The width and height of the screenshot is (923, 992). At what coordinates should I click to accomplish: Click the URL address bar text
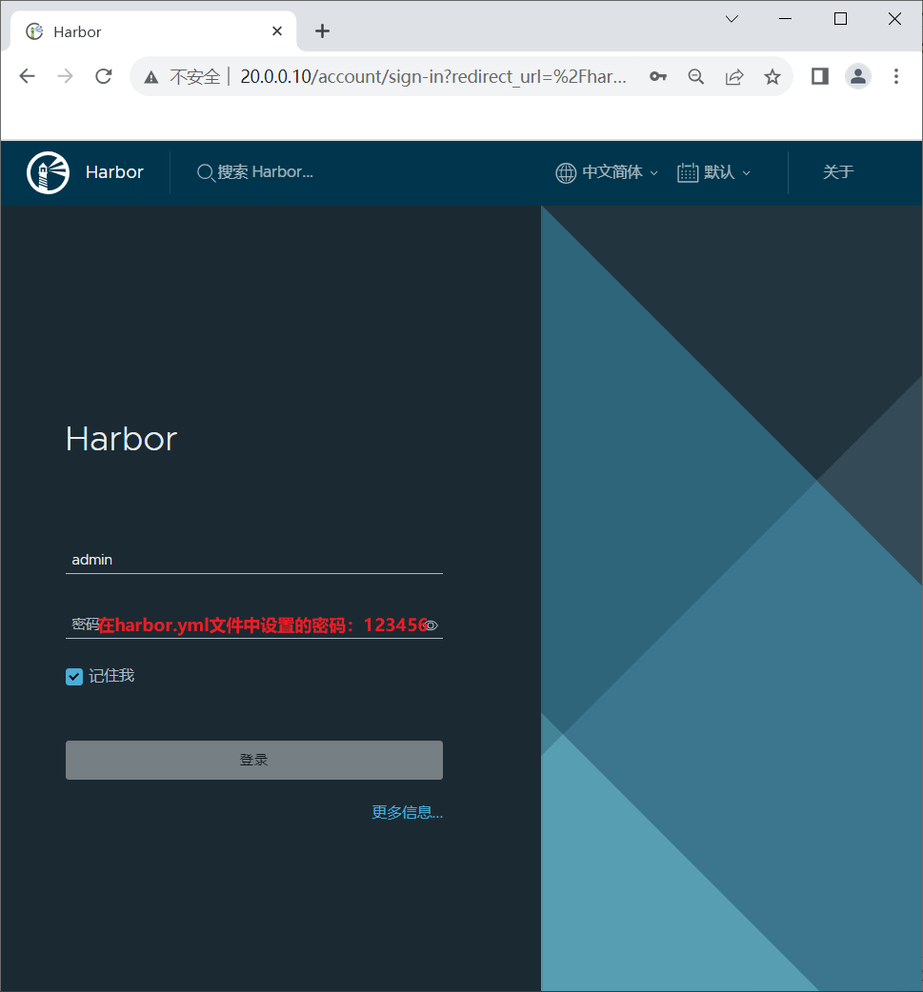coord(433,76)
